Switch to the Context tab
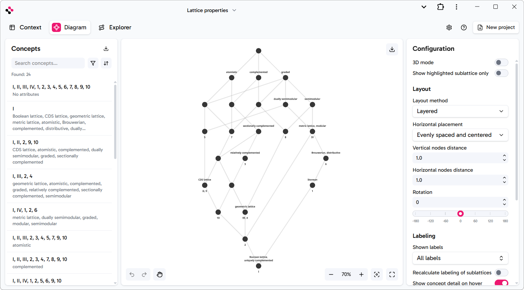 click(x=26, y=27)
